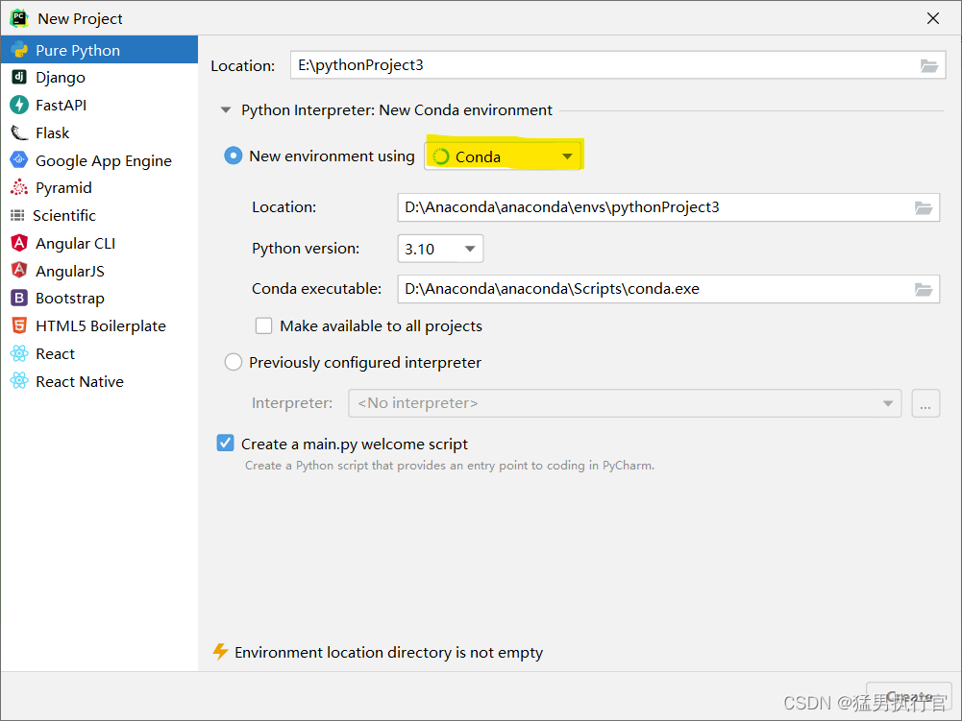Click the Django project type icon
Image resolution: width=962 pixels, height=721 pixels.
(x=19, y=77)
